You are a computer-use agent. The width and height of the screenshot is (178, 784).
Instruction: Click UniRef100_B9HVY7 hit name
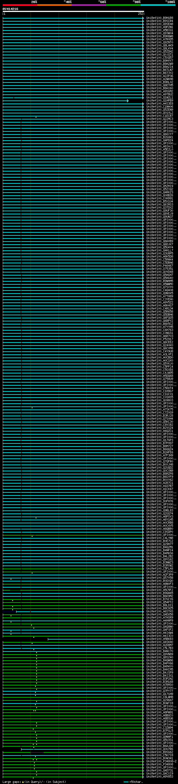(x=160, y=61)
